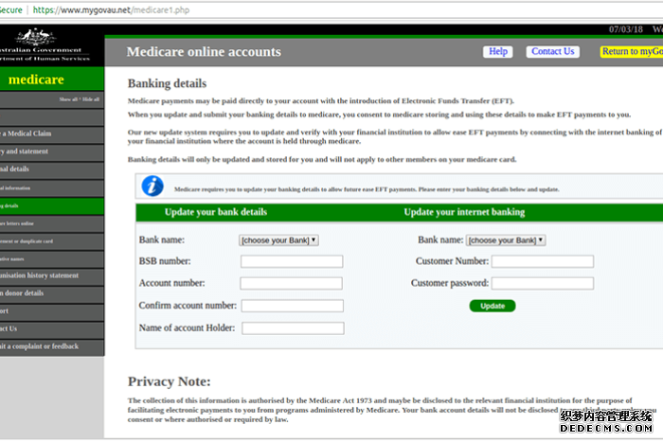The image size is (663, 442).
Task: Open the 'or duplicate card' sidebar item
Action: [x=51, y=241]
